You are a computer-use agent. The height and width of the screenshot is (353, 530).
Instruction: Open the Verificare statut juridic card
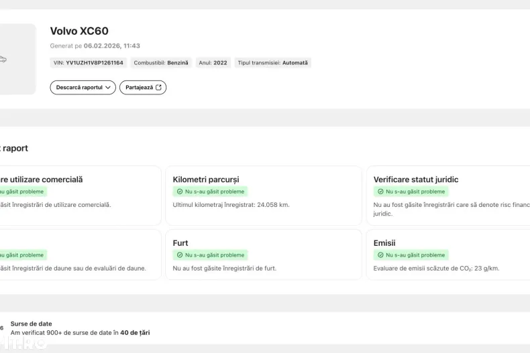pos(447,195)
